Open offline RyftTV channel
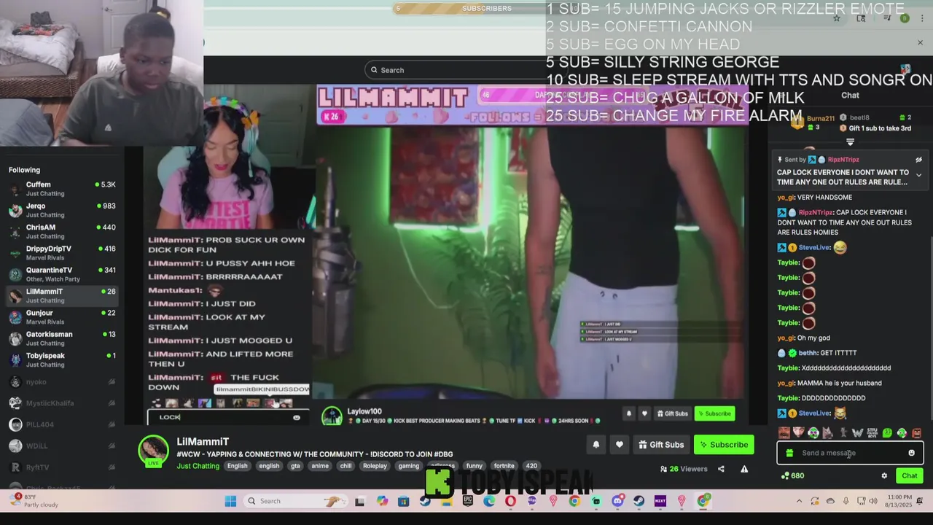 pyautogui.click(x=62, y=467)
